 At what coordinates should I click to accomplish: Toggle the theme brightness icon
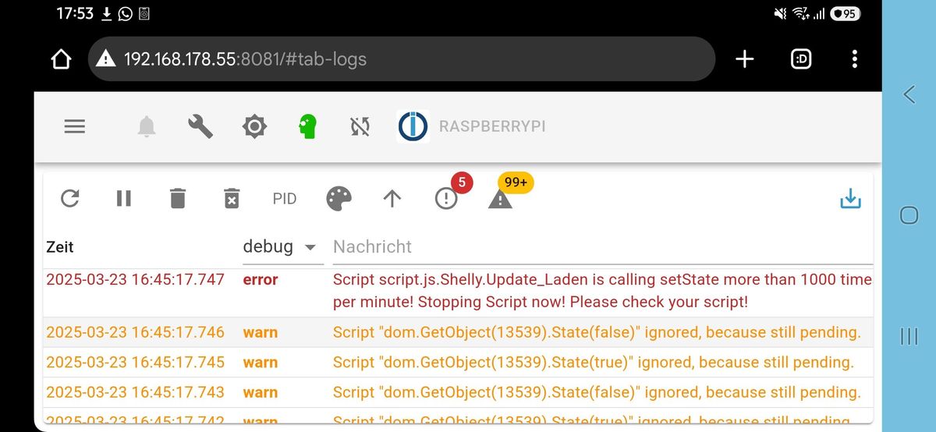[x=254, y=126]
